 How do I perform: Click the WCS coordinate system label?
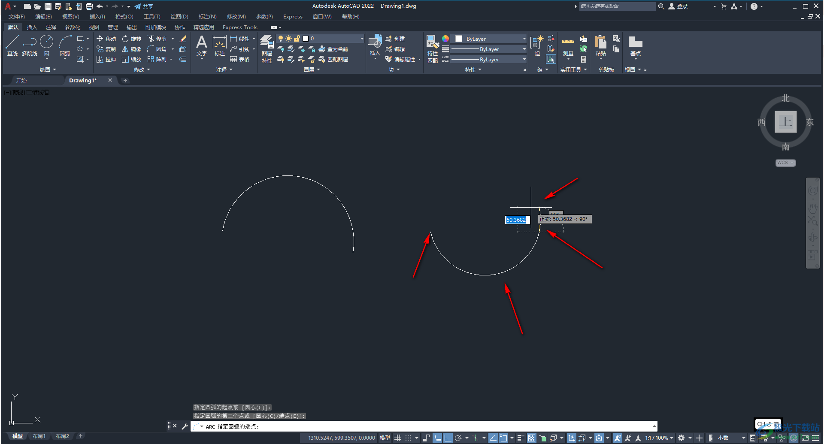click(785, 163)
